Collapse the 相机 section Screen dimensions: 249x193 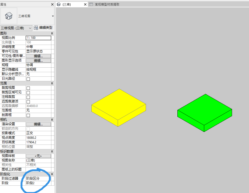[52, 120]
